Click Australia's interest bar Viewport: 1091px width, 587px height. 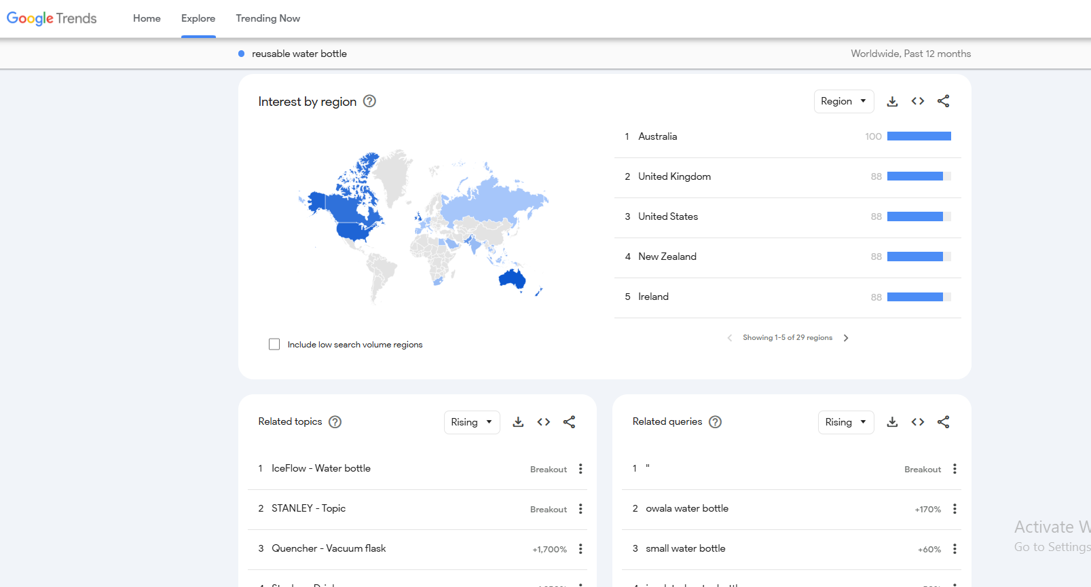click(919, 136)
